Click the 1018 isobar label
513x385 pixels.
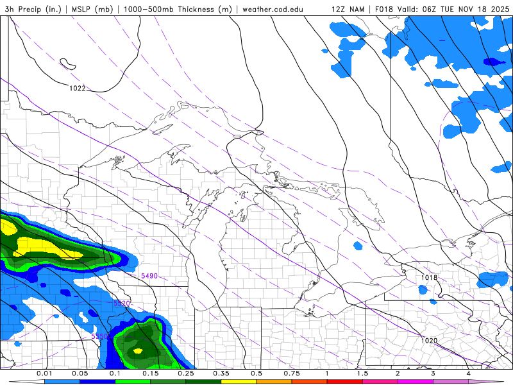click(429, 278)
